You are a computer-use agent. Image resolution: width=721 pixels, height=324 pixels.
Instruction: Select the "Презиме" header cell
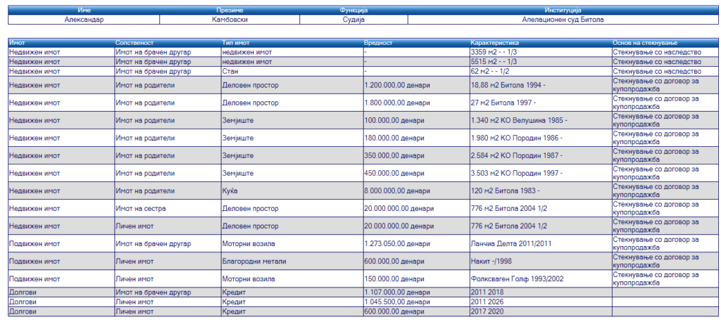(230, 11)
